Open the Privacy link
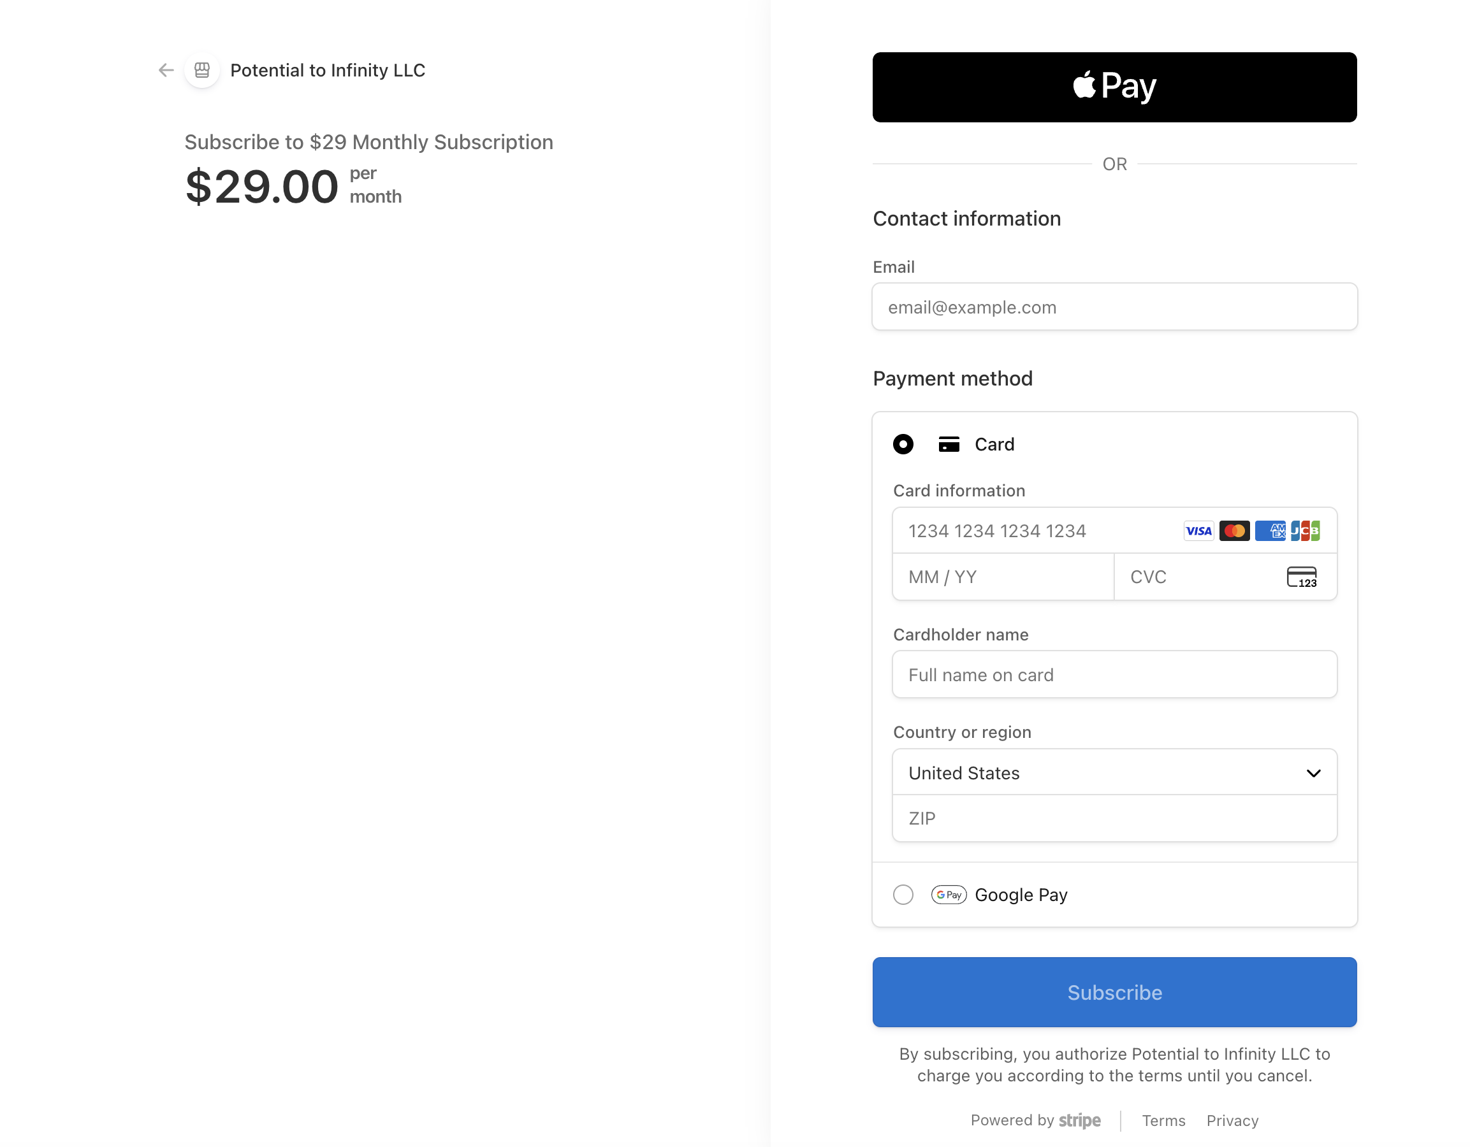Screen dimensions: 1470x1147 click(x=1232, y=1121)
